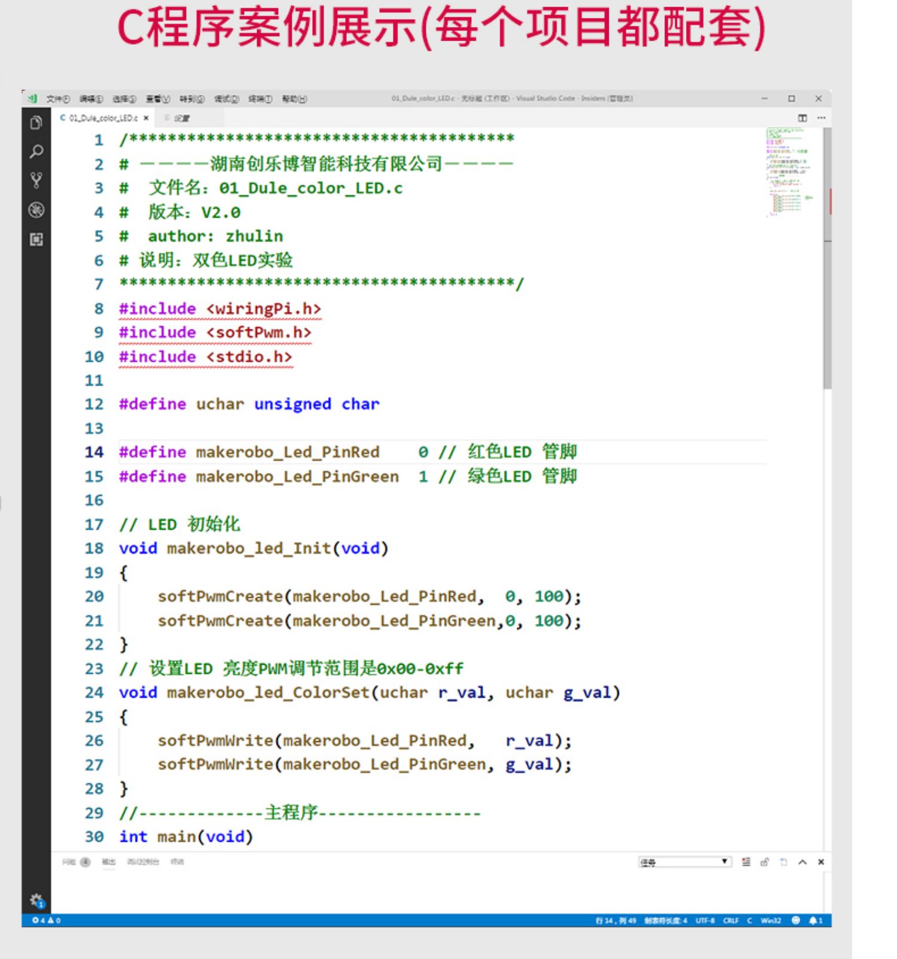This screenshot has width=897, height=959.
Task: Open the 终端(T) menu
Action: pos(260,99)
